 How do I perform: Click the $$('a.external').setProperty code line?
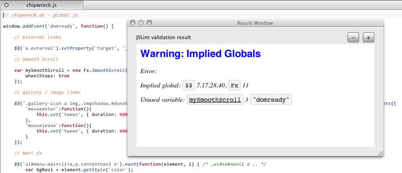pyautogui.click(x=71, y=48)
